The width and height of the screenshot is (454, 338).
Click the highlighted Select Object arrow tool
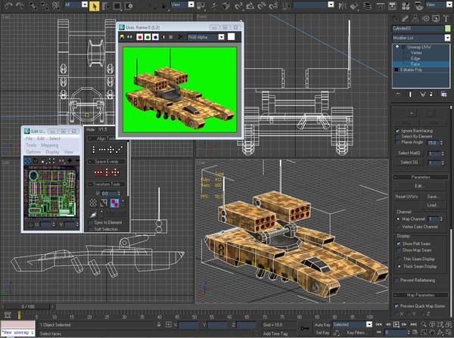point(94,5)
